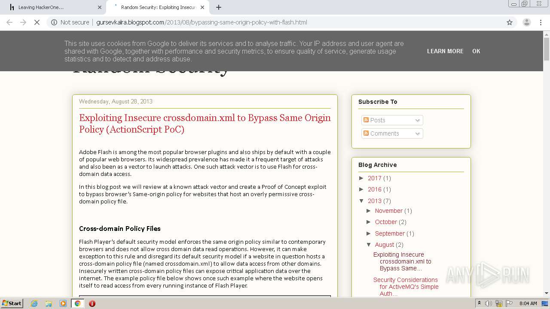Open the 2016 archive link

(374, 189)
